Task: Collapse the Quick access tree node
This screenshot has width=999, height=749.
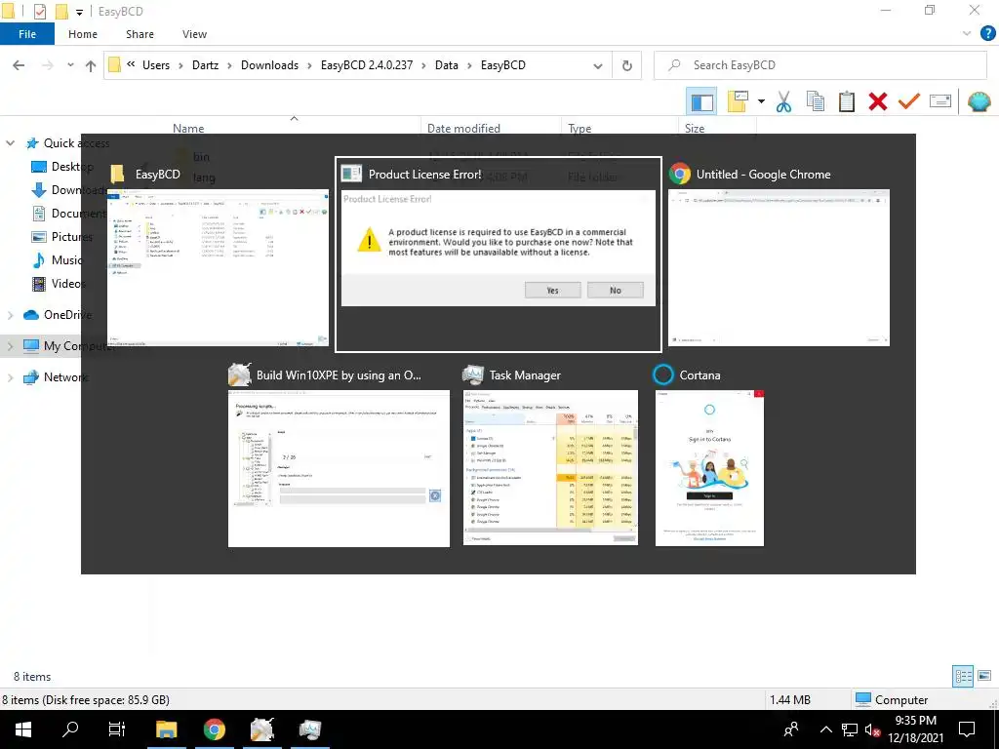Action: click(x=10, y=143)
